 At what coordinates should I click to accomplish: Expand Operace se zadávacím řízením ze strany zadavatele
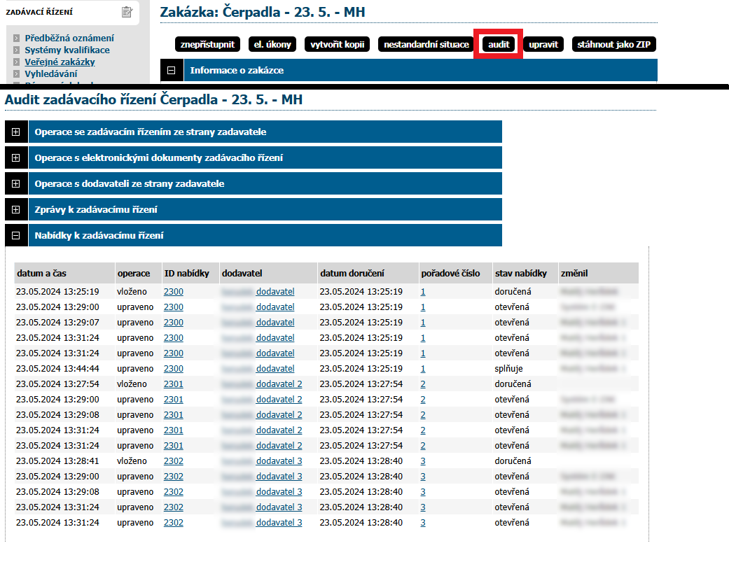click(15, 132)
